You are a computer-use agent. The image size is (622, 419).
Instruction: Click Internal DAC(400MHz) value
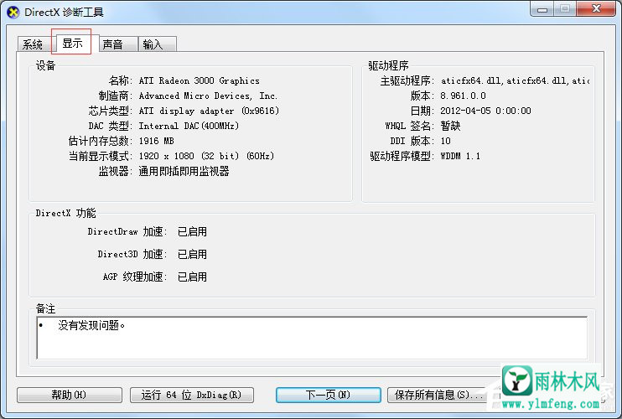coord(189,126)
